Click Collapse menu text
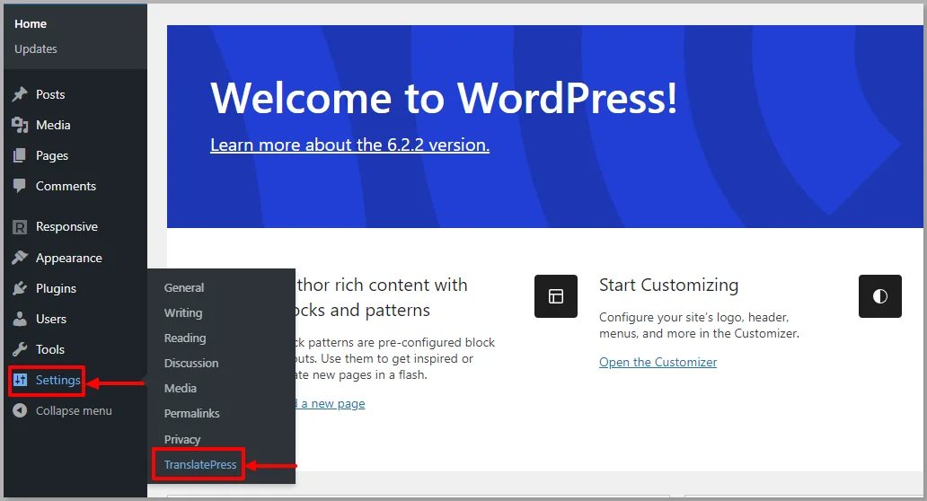This screenshot has width=927, height=501. [x=74, y=410]
